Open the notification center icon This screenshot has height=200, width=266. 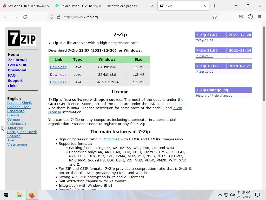[257, 195]
